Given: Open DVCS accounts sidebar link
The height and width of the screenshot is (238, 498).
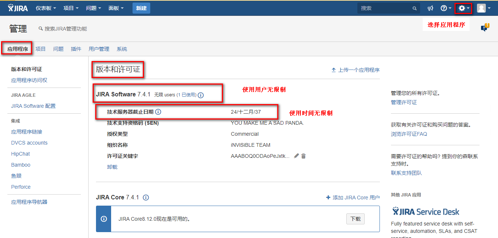Looking at the screenshot, I should tap(29, 143).
